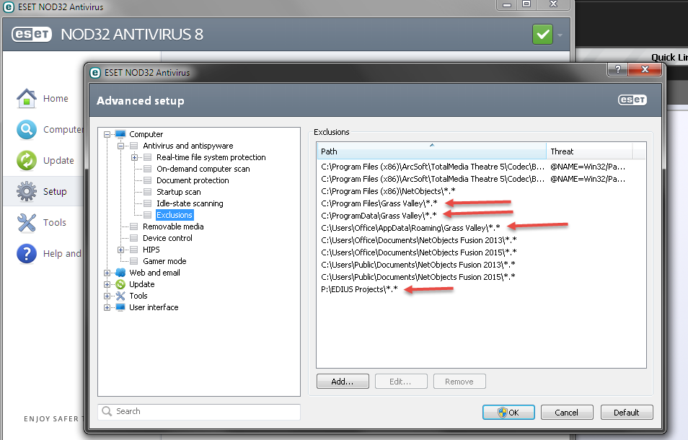Select Document protection tree item
Image resolution: width=688 pixels, height=440 pixels.
193,180
